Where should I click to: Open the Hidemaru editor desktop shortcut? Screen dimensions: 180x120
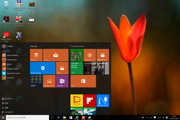pos(19,36)
